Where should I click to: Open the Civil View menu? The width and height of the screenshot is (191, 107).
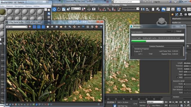(x=94, y=5)
